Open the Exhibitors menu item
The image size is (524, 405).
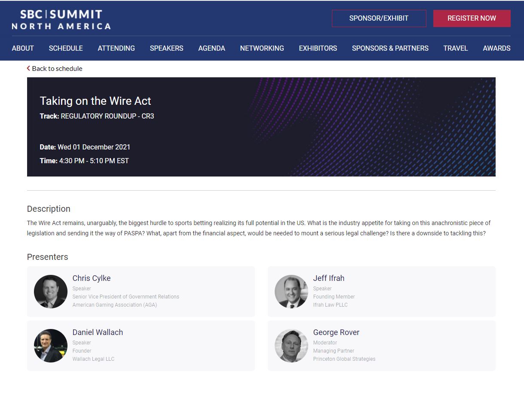tap(318, 48)
